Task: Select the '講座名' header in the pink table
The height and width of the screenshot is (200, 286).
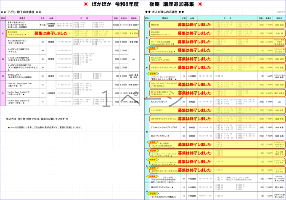Action: tap(22, 18)
